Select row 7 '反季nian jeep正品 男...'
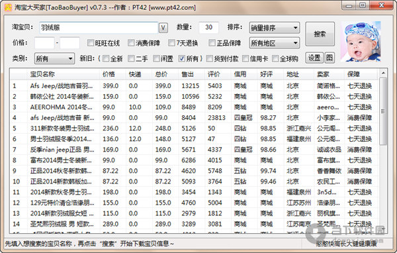 [195, 150]
